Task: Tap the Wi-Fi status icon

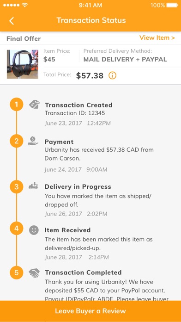Action: (25, 5)
